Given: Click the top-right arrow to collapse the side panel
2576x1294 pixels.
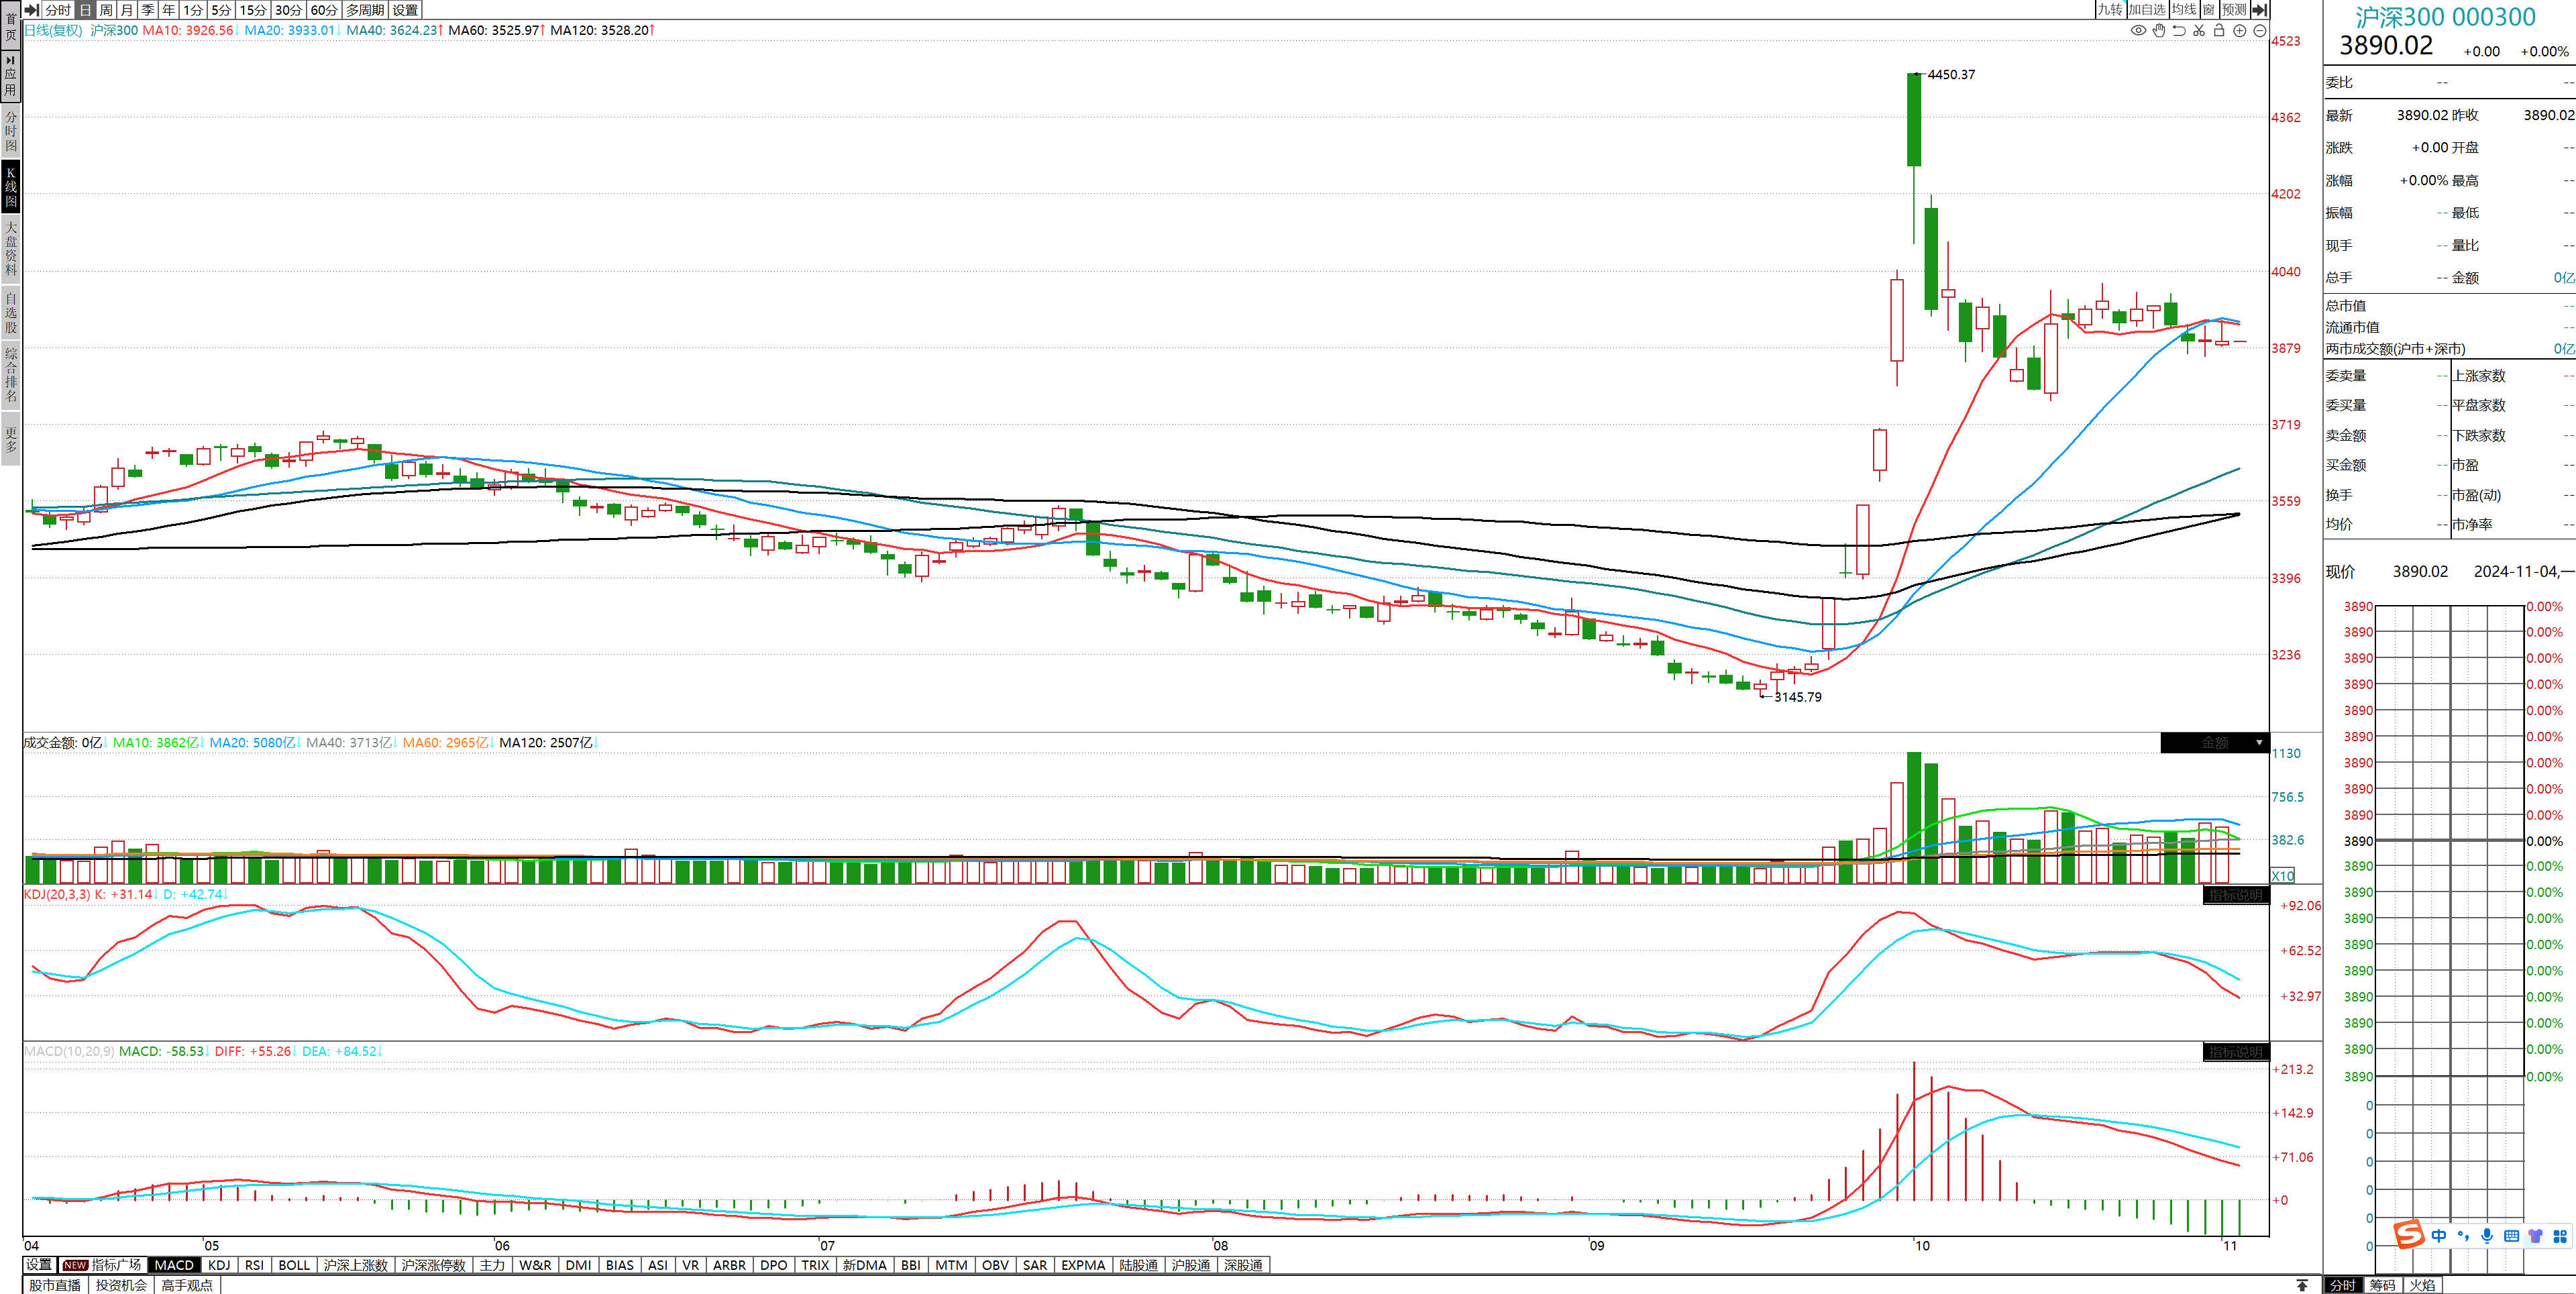Looking at the screenshot, I should [2259, 10].
